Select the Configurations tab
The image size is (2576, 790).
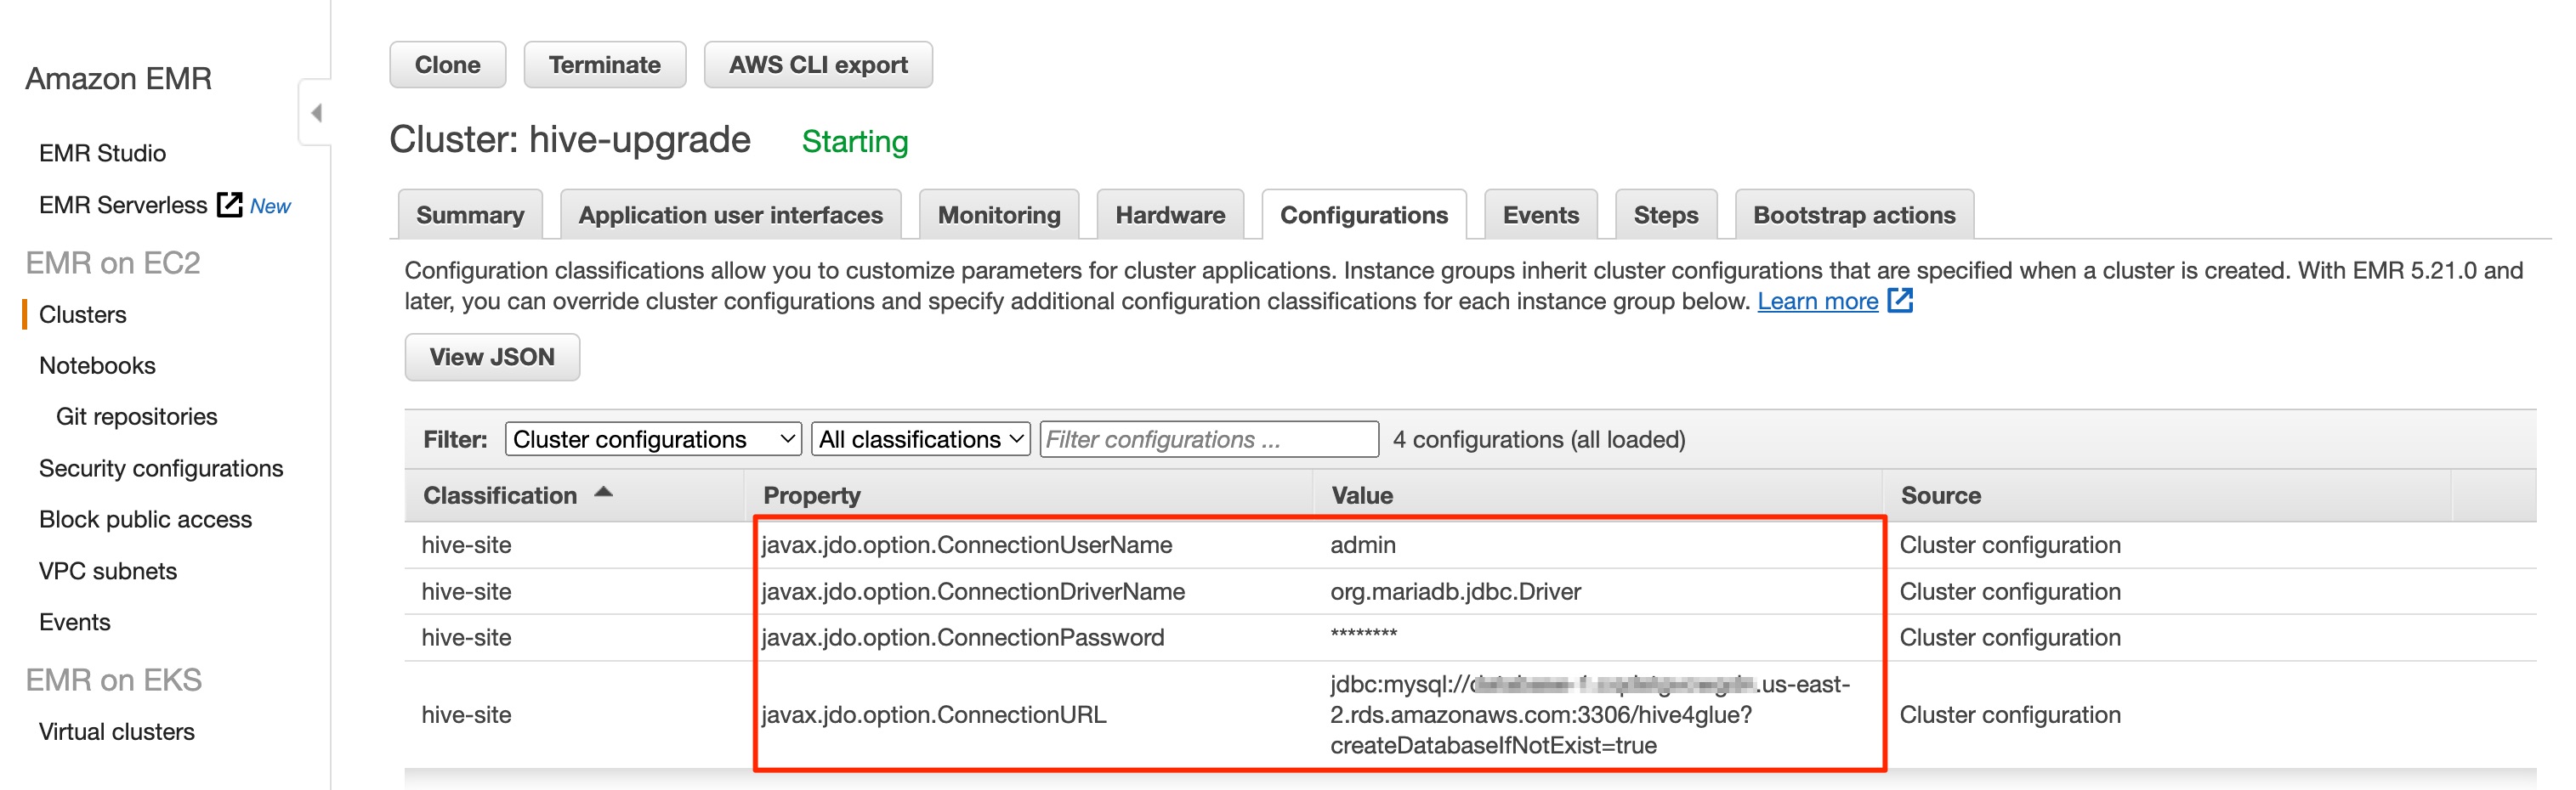click(x=1364, y=215)
